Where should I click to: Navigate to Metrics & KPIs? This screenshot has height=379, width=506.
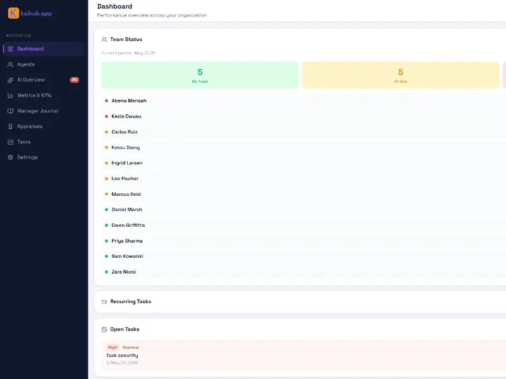click(x=43, y=95)
